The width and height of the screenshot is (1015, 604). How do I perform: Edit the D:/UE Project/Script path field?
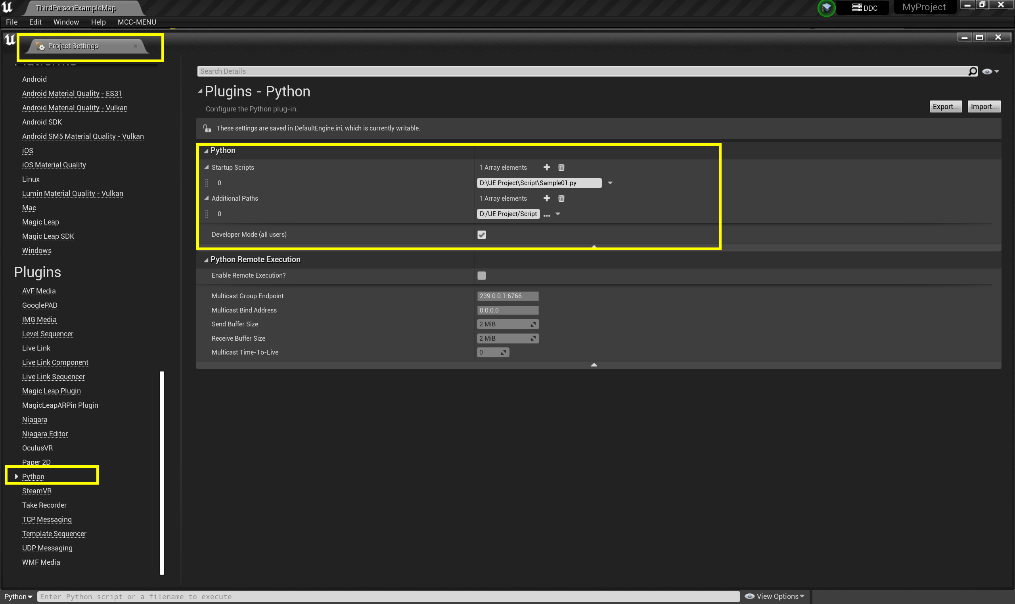coord(508,214)
